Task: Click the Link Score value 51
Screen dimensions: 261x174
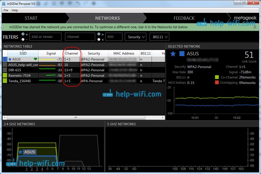Action: 249,55
